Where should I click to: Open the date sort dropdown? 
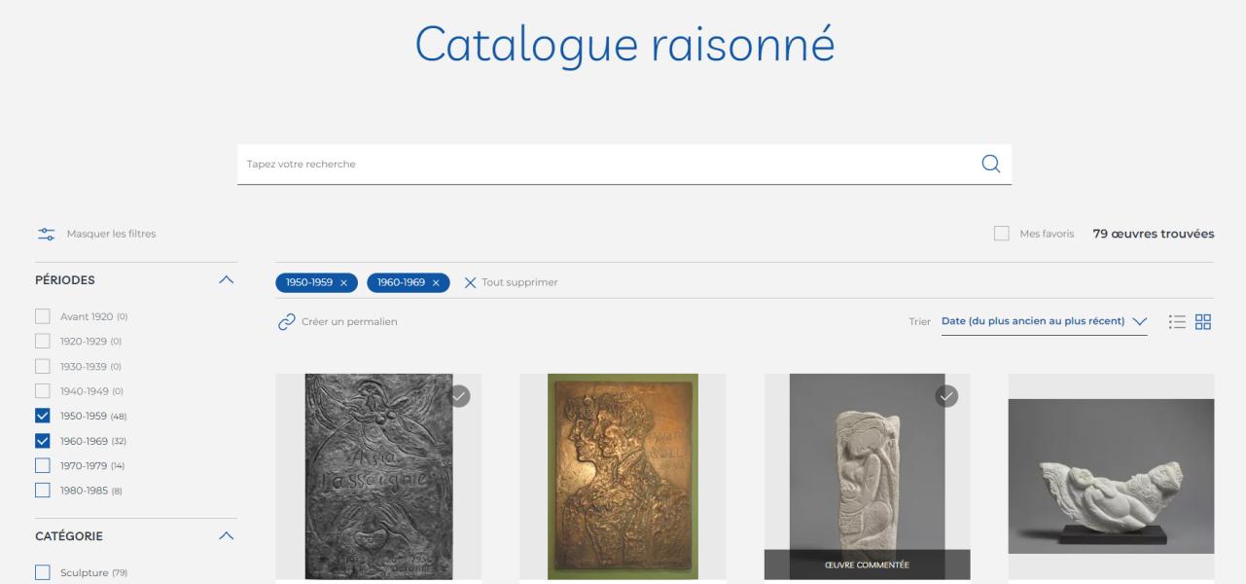(x=1044, y=322)
